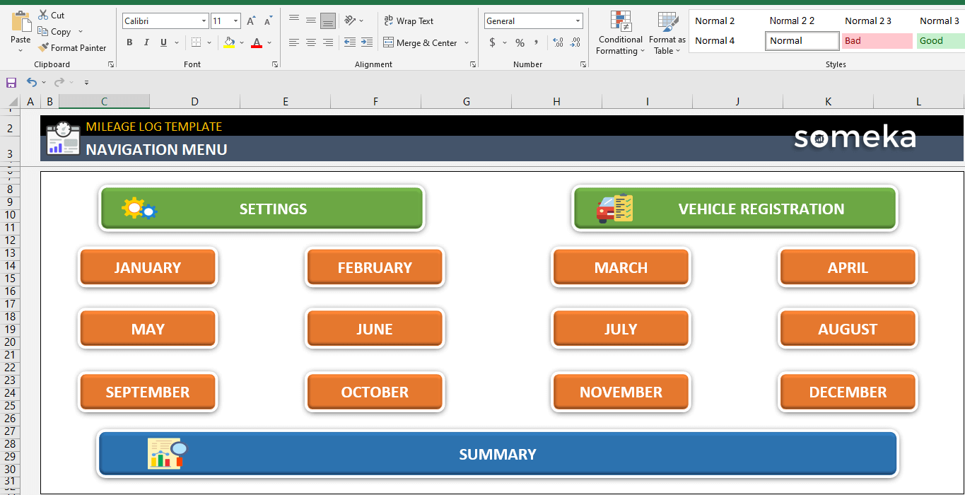Click the Save icon in quick access toolbar
The height and width of the screenshot is (495, 965).
(11, 83)
